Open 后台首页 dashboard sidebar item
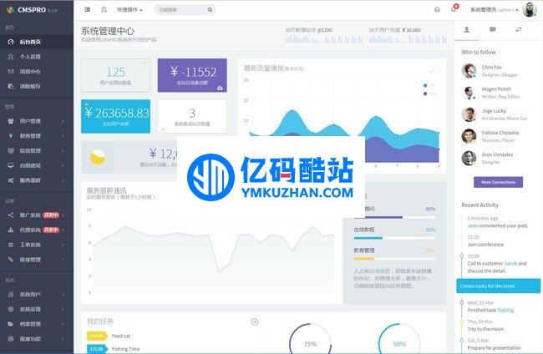 pos(37,42)
